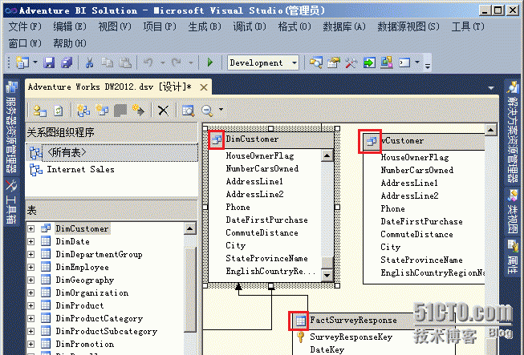
Task: Open the 属性 side tab
Action: (512, 256)
